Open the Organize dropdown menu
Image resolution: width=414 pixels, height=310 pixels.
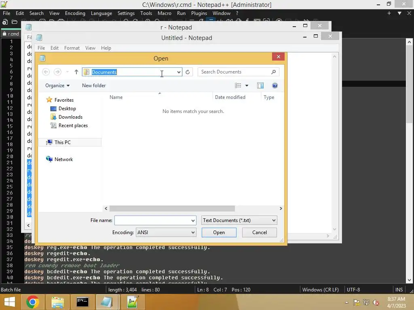[x=57, y=86]
